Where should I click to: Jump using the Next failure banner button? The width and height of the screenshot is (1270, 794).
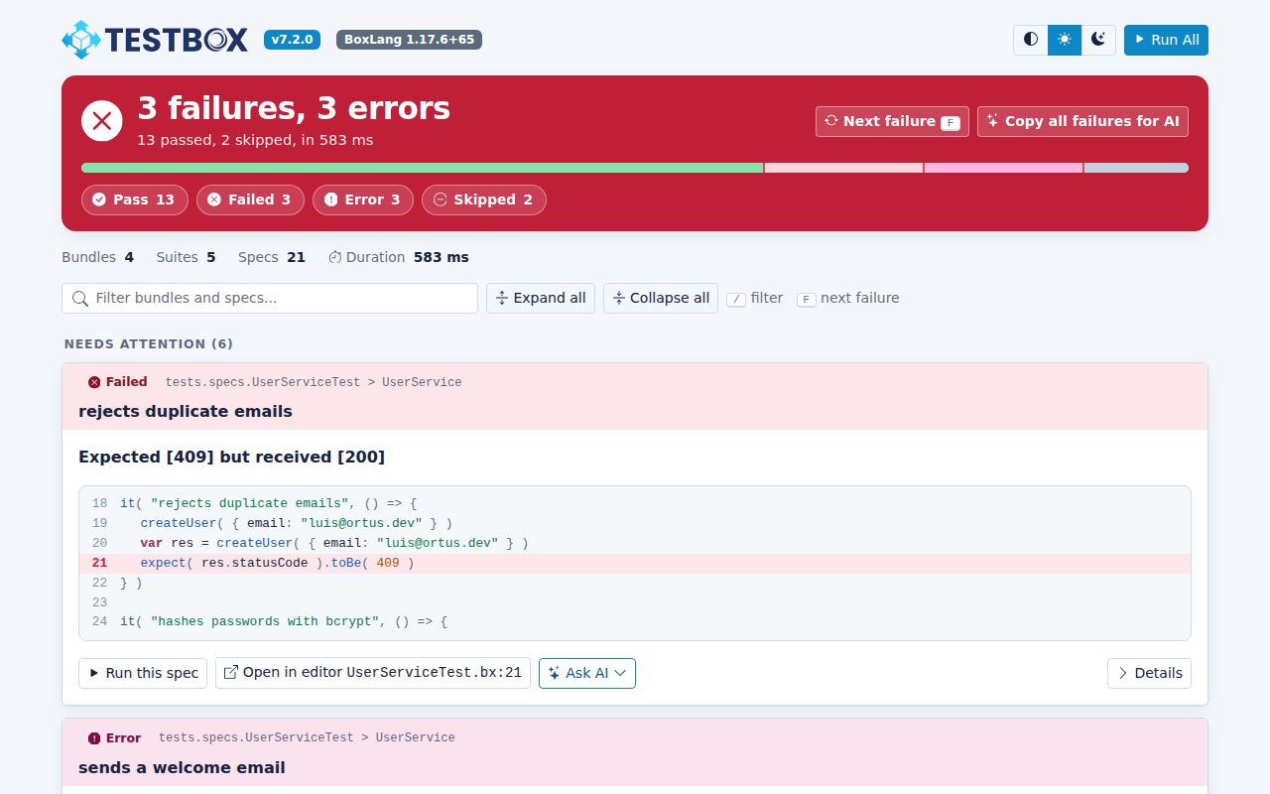[x=892, y=121]
